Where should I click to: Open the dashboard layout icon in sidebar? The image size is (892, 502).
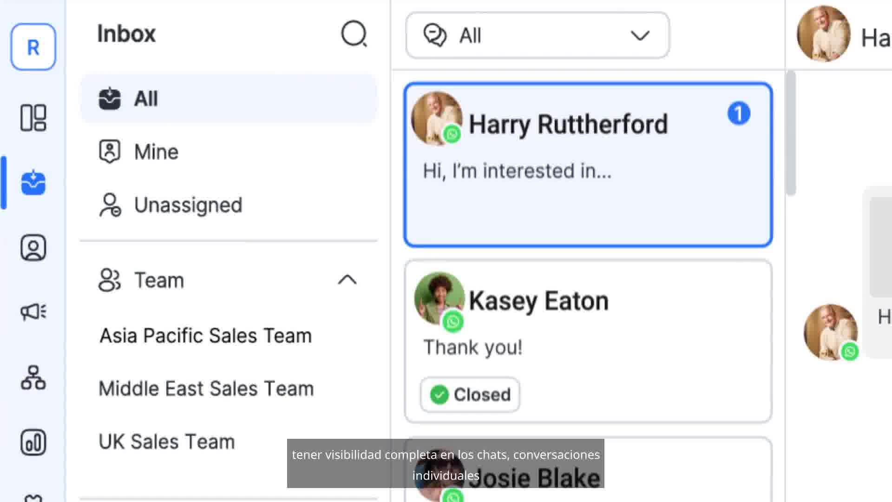pyautogui.click(x=33, y=118)
